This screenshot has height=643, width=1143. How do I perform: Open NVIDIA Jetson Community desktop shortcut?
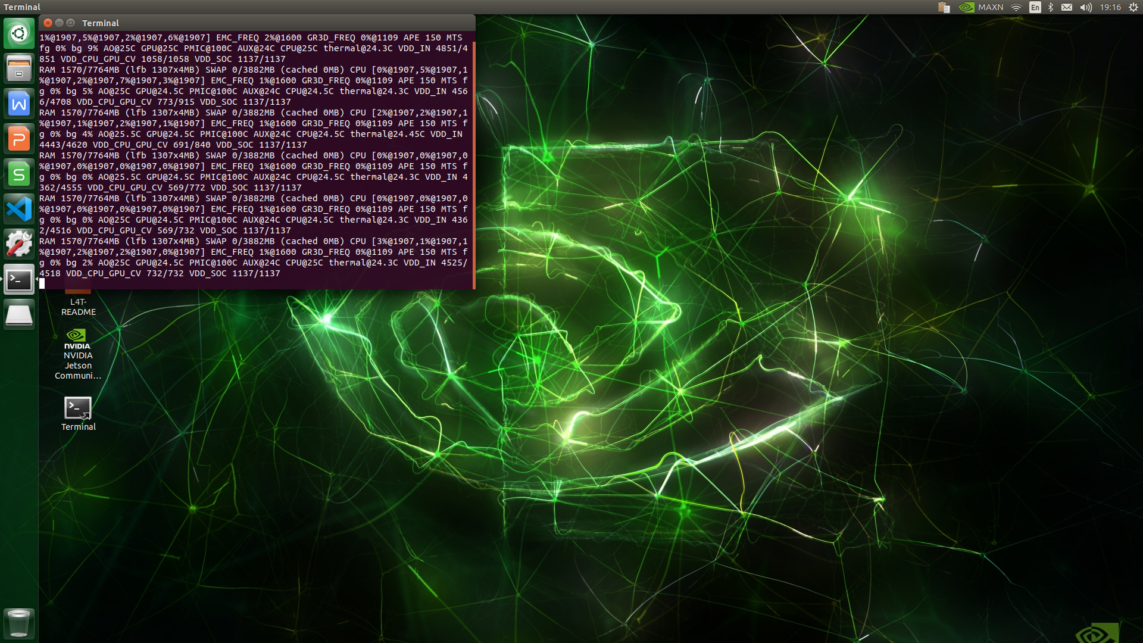tap(78, 354)
